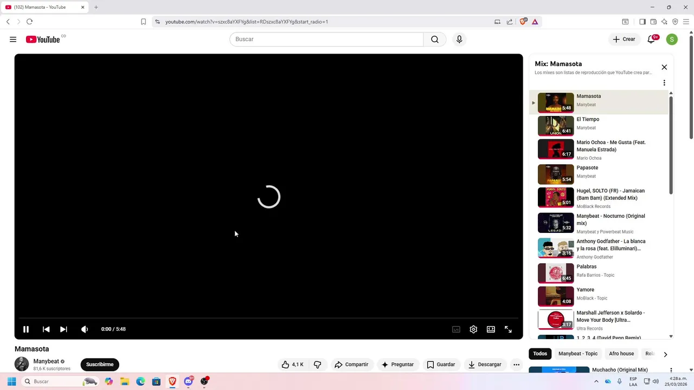Select Manybeat - Nocturno (Original mix)
The height and width of the screenshot is (390, 694).
coord(599,224)
